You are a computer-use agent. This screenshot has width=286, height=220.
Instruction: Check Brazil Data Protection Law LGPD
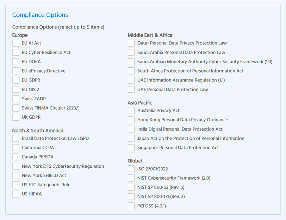pyautogui.click(x=15, y=138)
